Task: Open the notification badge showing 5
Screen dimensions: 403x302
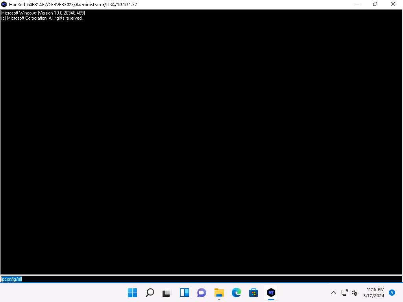Action: (x=392, y=292)
